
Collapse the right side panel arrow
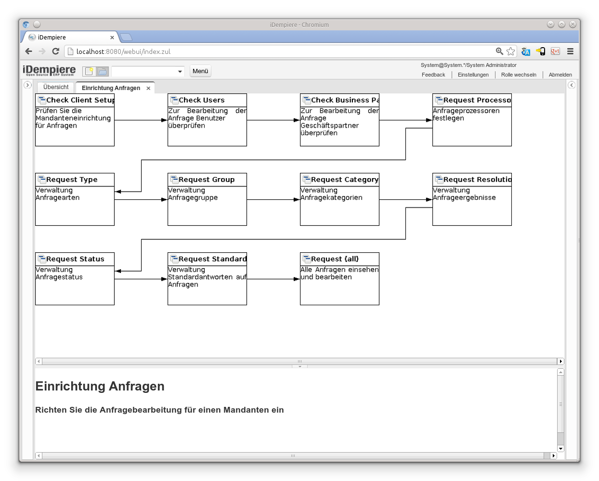pyautogui.click(x=571, y=85)
